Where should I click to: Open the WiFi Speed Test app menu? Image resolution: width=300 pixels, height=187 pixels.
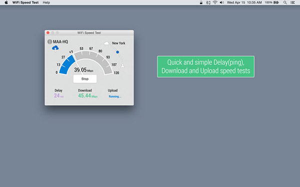pos(25,2)
